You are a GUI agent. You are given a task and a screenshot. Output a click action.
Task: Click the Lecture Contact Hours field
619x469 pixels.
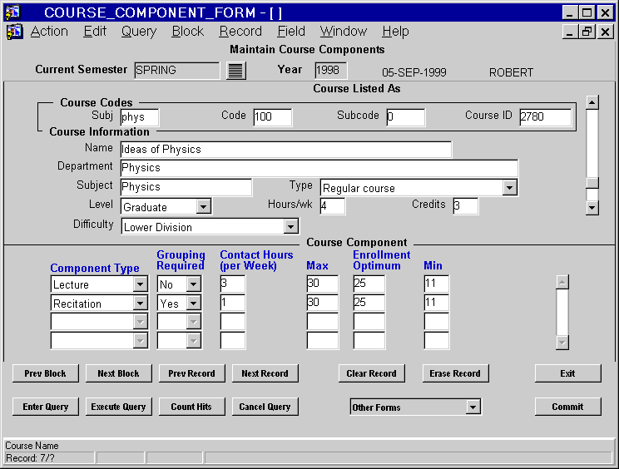point(232,284)
